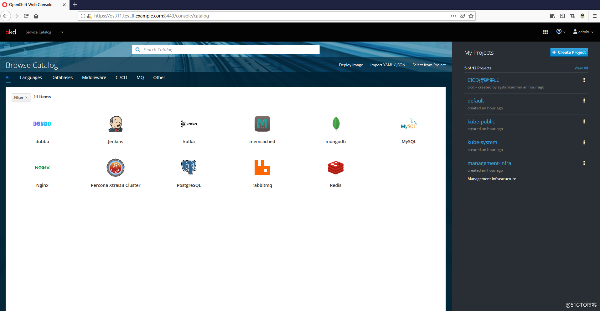Image resolution: width=600 pixels, height=311 pixels.
Task: Click the Create Project button
Action: (569, 52)
